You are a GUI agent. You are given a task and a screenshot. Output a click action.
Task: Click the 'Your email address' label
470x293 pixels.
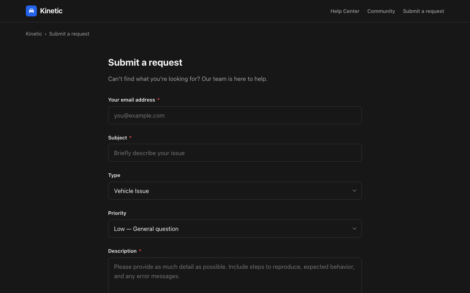(132, 100)
